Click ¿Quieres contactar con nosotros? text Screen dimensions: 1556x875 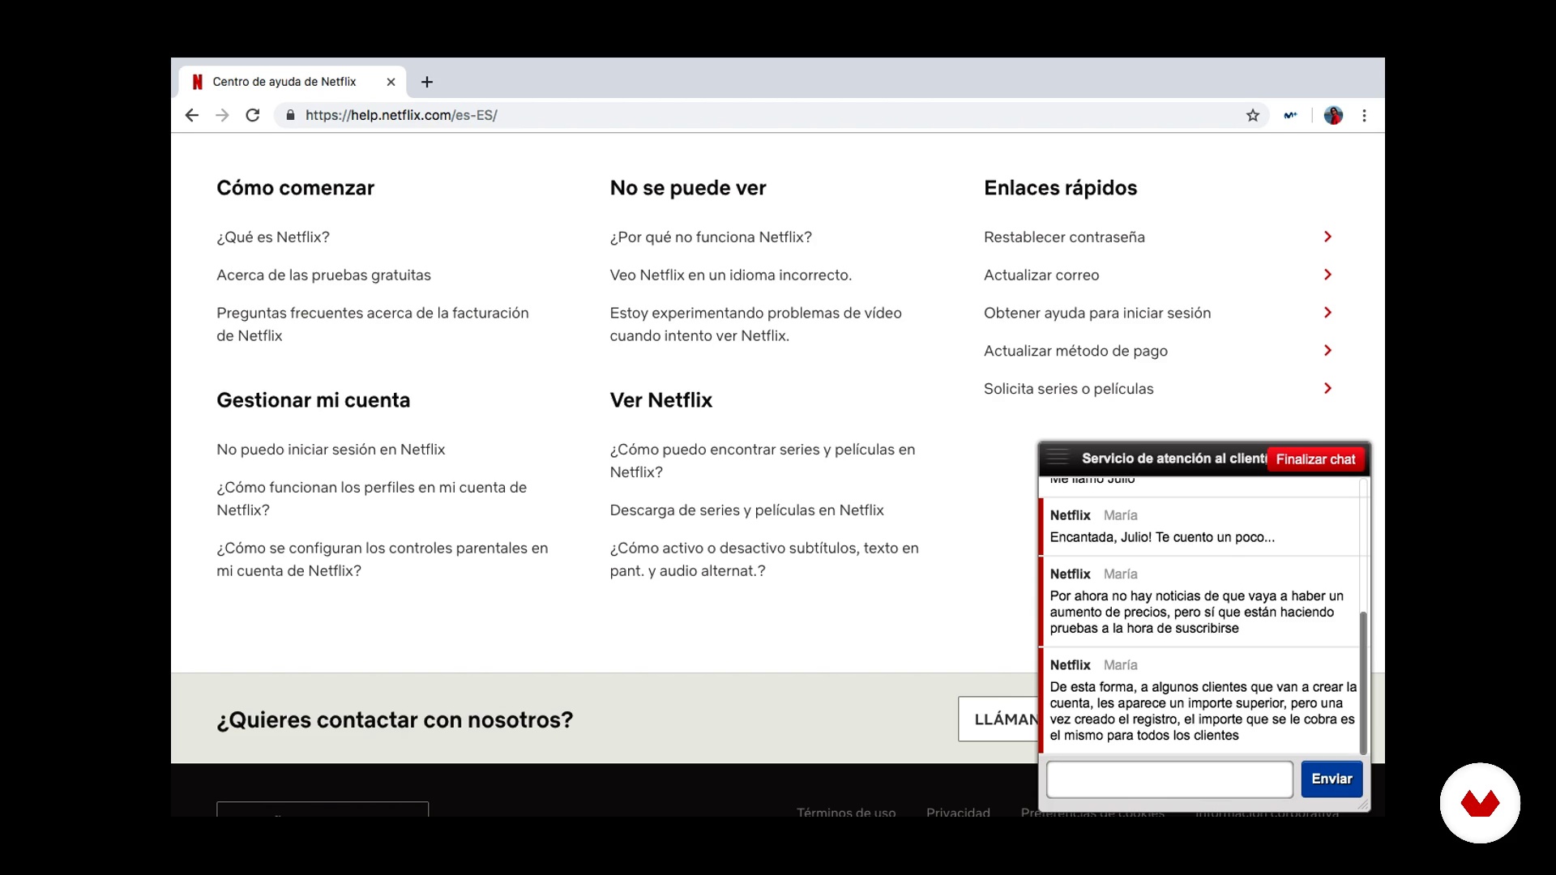coord(395,720)
